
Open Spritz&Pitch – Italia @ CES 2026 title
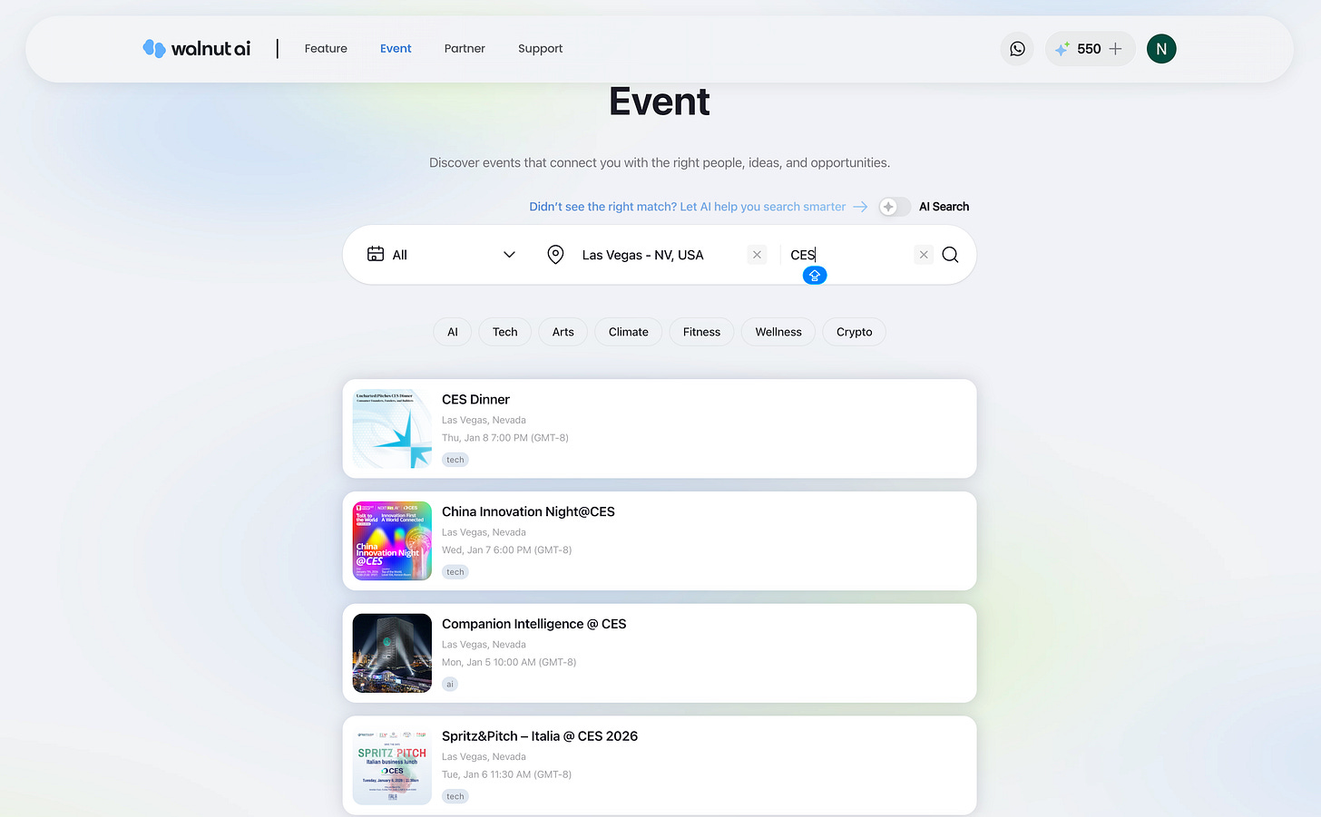tap(540, 736)
